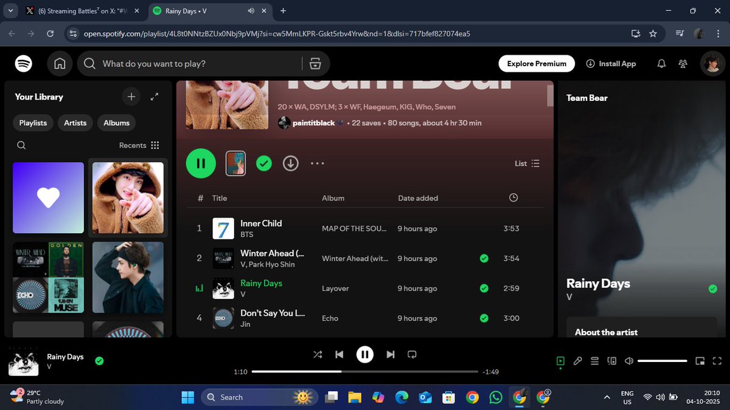Open the weather widget on taskbar
The width and height of the screenshot is (730, 410).
38,397
